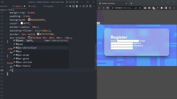Bookmark this page with the star icon
Viewport: 177px width, 99px height.
pos(140,8)
